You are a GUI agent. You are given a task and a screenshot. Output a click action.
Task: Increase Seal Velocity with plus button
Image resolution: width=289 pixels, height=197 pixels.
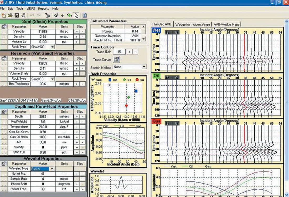click(x=77, y=32)
